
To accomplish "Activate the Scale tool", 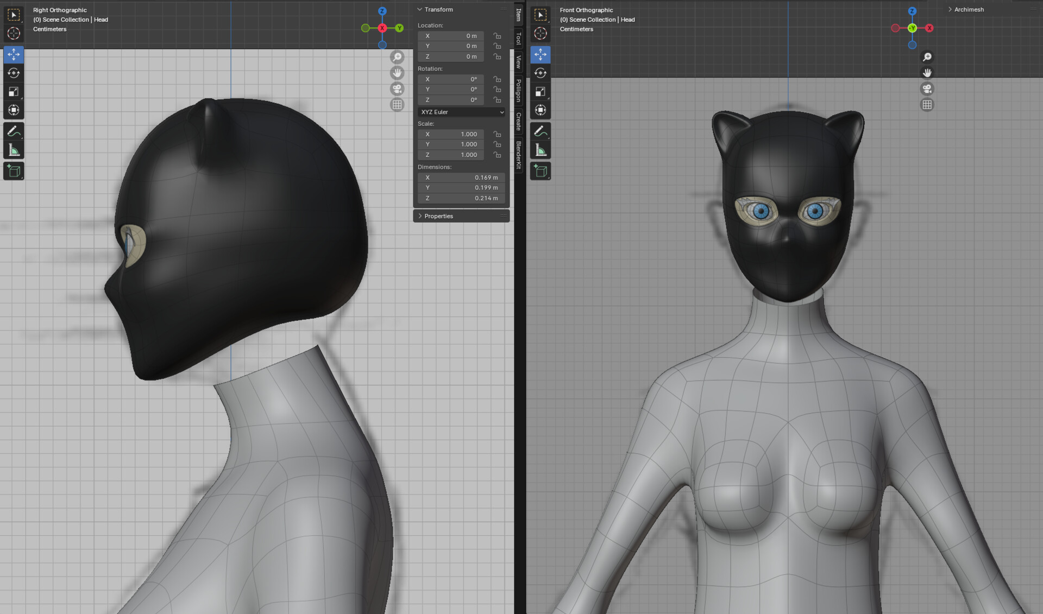I will [14, 92].
